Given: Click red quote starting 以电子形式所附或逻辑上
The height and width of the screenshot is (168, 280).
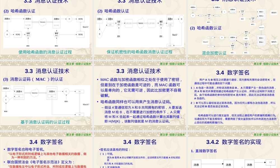Looking at the screenshot, I should pyautogui.click(x=47, y=156).
